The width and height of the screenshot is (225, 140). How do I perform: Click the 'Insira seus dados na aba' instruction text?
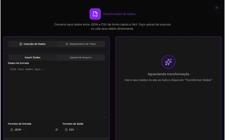point(168,80)
